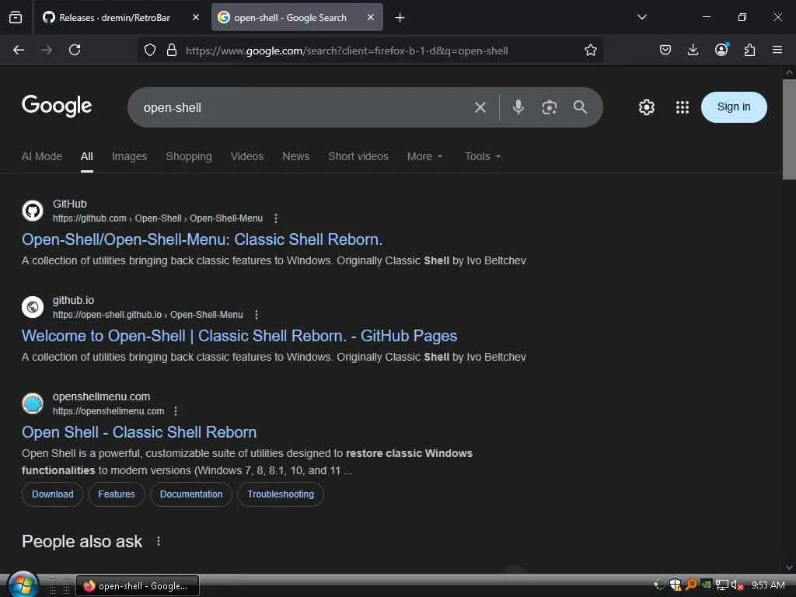Select the All results tab

point(87,156)
